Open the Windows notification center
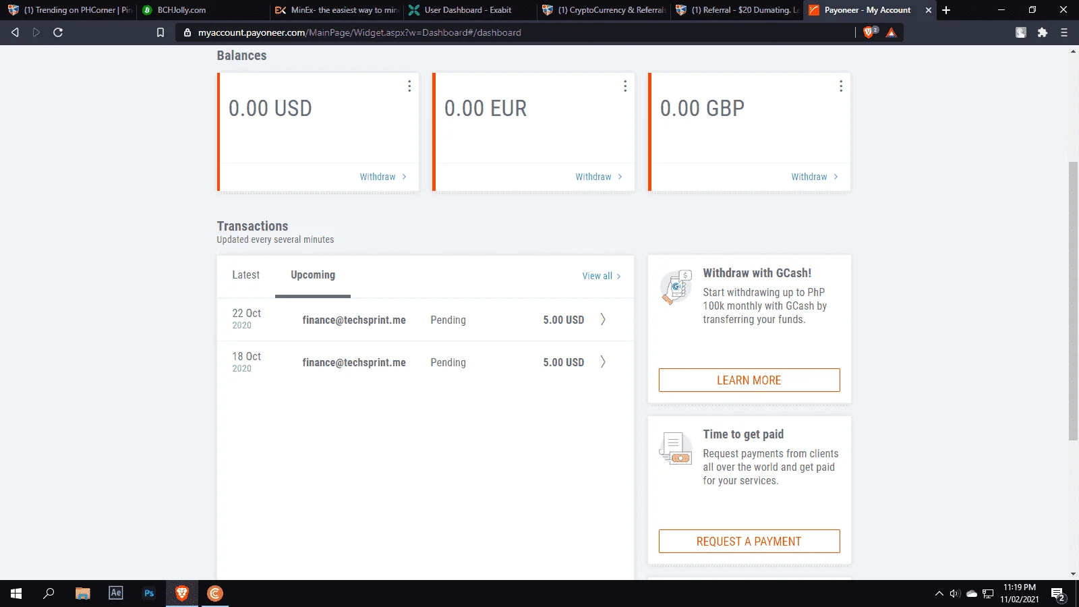Screen dimensions: 1079x607 click(x=1058, y=594)
